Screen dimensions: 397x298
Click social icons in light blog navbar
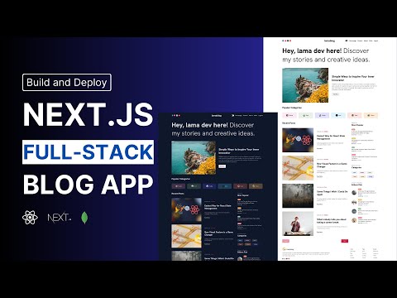pos(286,41)
